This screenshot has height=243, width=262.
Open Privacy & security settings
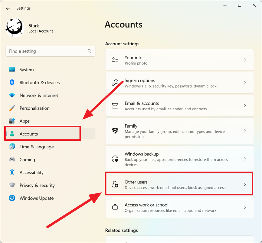click(50, 185)
